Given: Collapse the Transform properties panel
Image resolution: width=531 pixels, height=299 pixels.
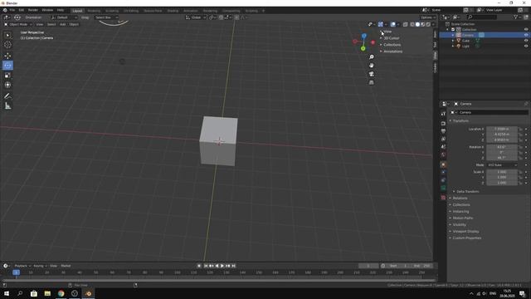Looking at the screenshot, I should coord(460,121).
